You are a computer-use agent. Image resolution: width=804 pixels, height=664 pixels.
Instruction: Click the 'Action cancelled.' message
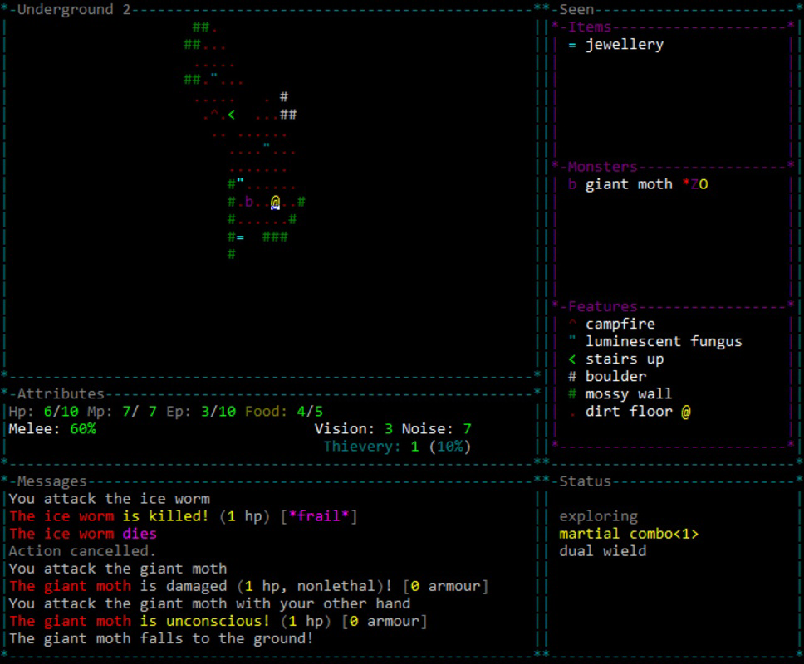coord(82,551)
